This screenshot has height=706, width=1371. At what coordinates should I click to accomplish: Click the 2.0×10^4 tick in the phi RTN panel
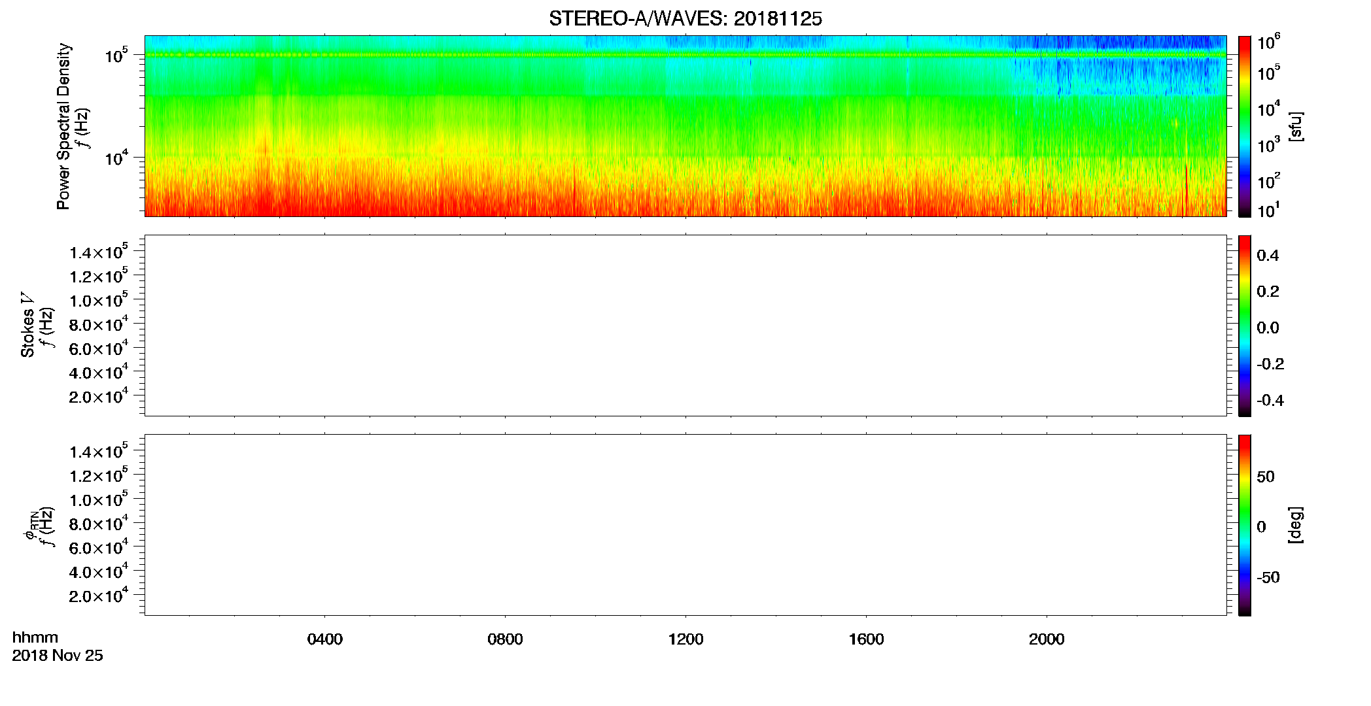(x=99, y=596)
